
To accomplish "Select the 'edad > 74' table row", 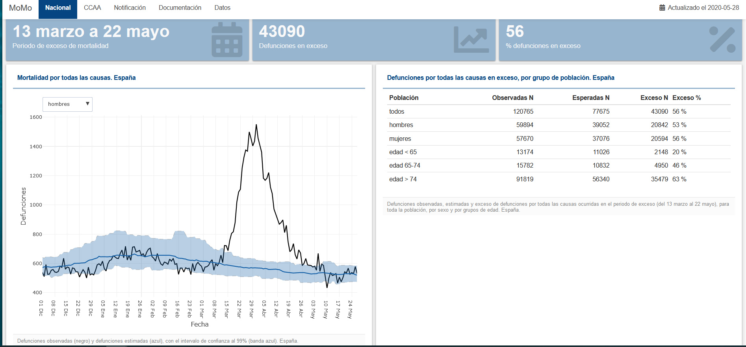I will (x=559, y=179).
